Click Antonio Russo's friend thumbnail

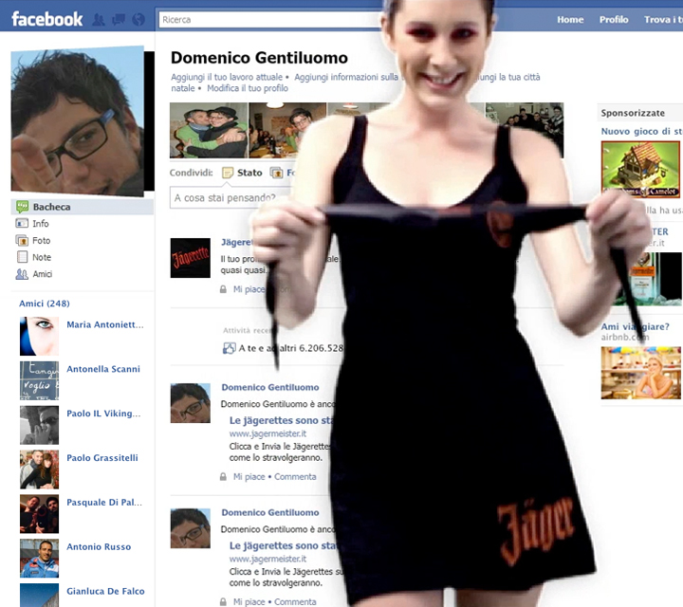(x=39, y=559)
